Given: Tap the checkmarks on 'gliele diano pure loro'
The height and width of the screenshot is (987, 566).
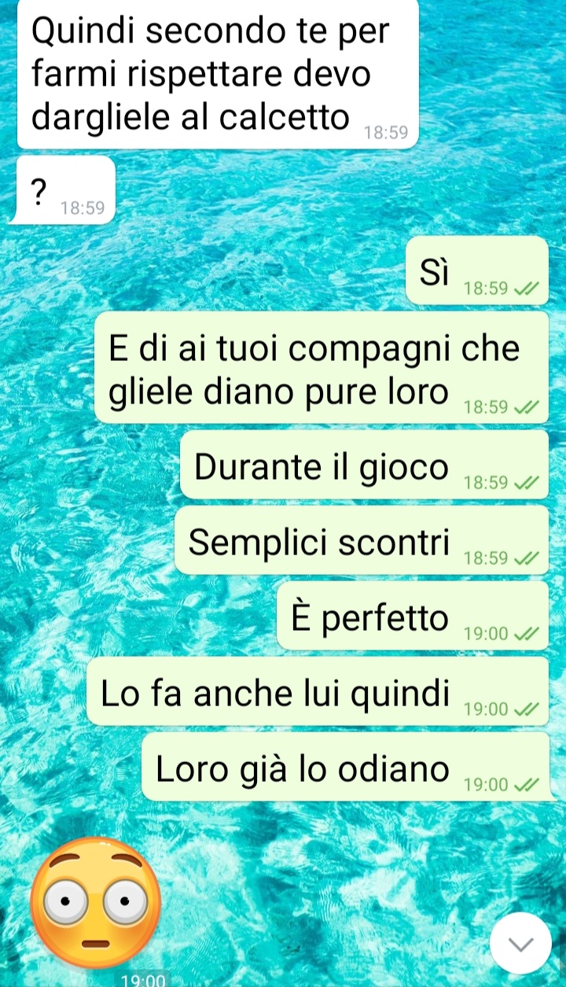Looking at the screenshot, I should point(526,407).
